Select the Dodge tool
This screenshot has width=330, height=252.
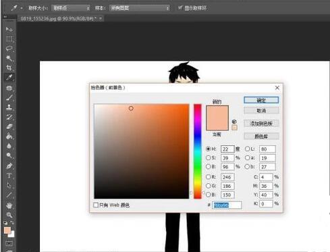point(9,155)
